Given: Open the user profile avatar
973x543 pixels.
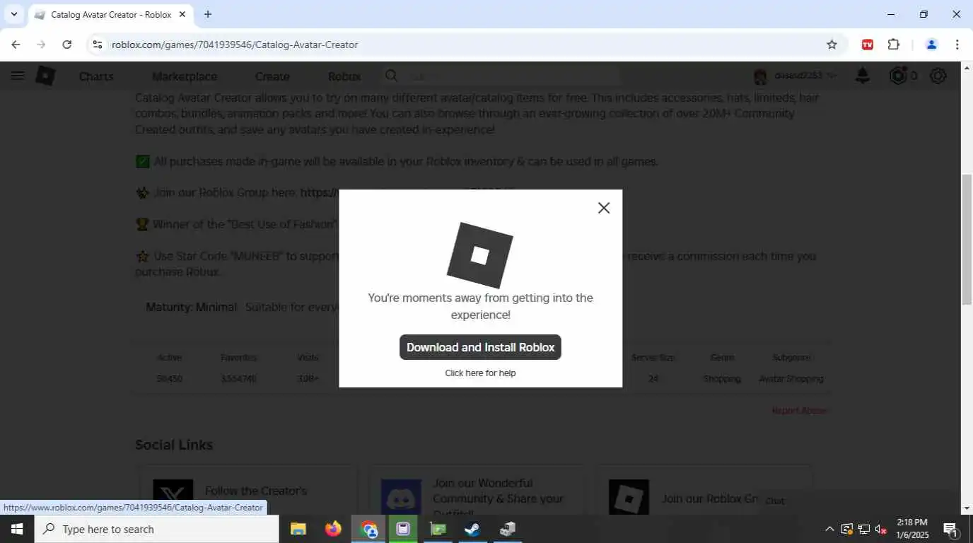Looking at the screenshot, I should tap(761, 76).
